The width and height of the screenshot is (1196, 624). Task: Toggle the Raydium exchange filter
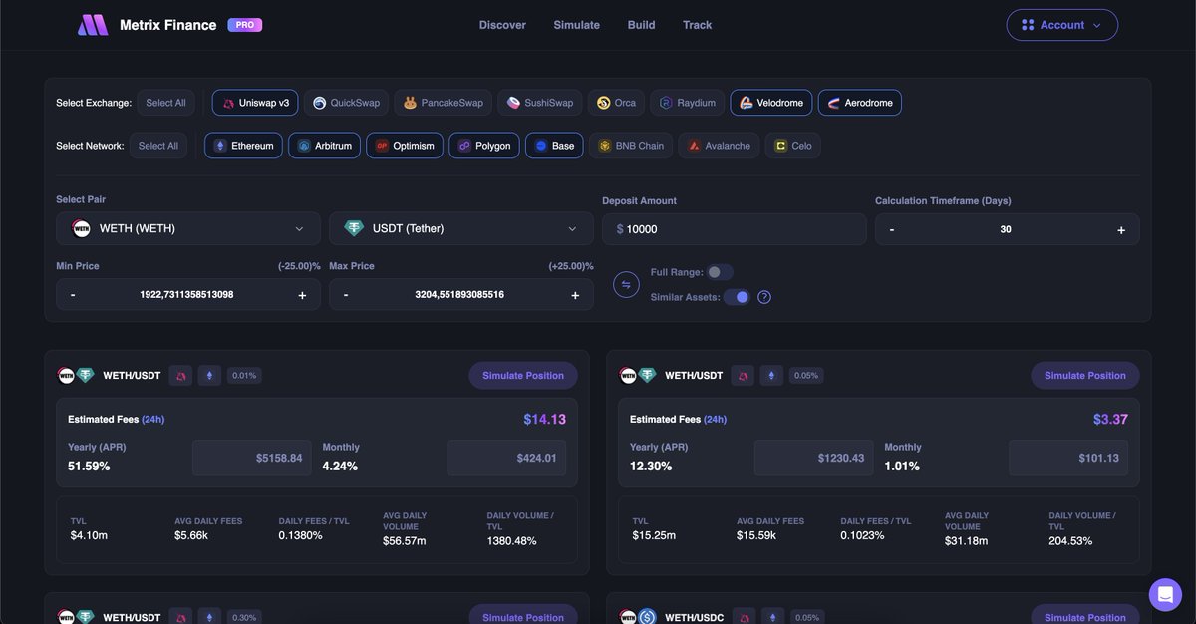point(687,103)
